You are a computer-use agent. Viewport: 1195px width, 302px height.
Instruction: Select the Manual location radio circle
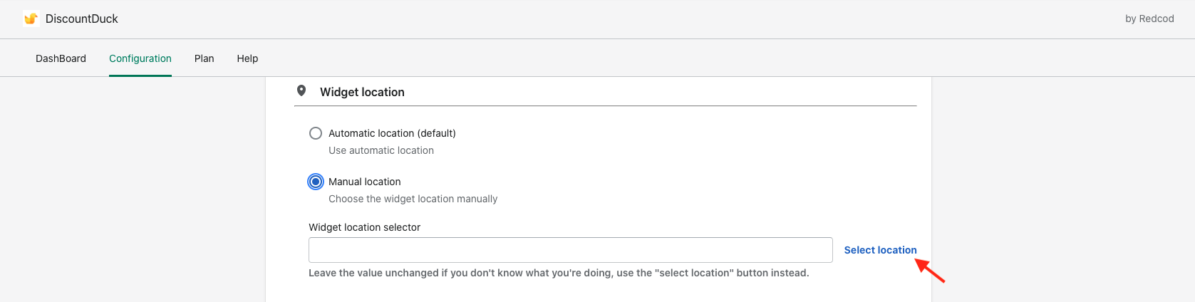coord(316,182)
